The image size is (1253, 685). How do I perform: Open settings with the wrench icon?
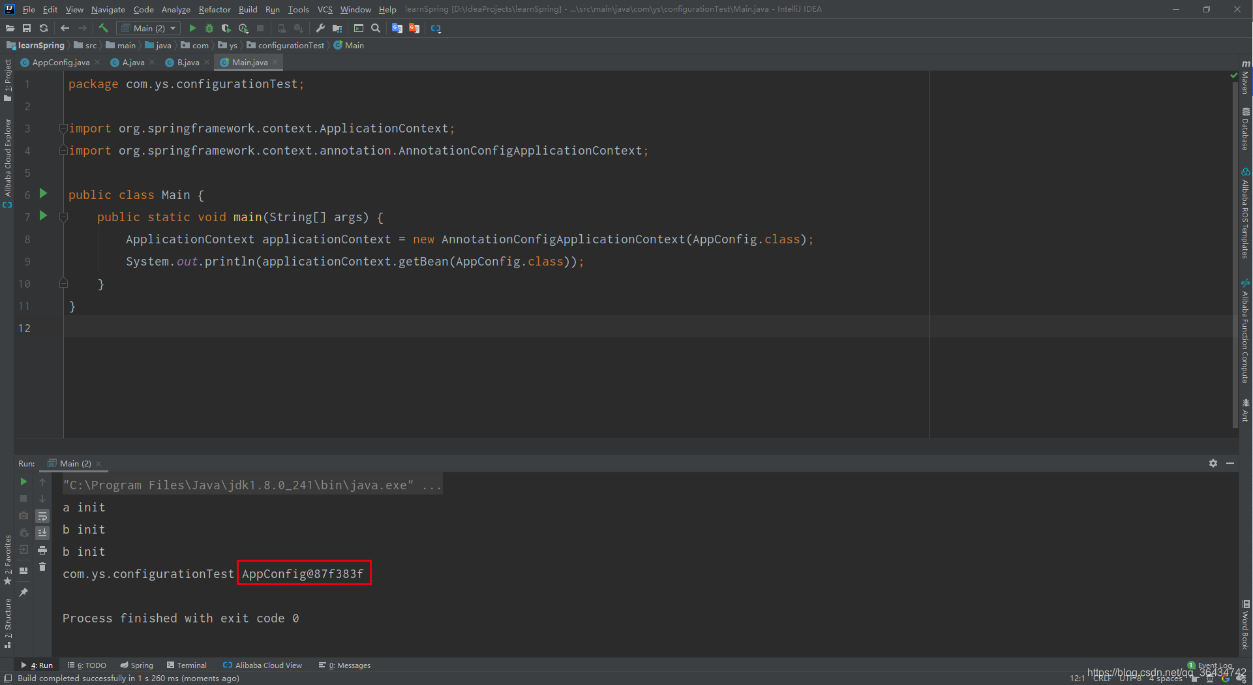point(320,28)
